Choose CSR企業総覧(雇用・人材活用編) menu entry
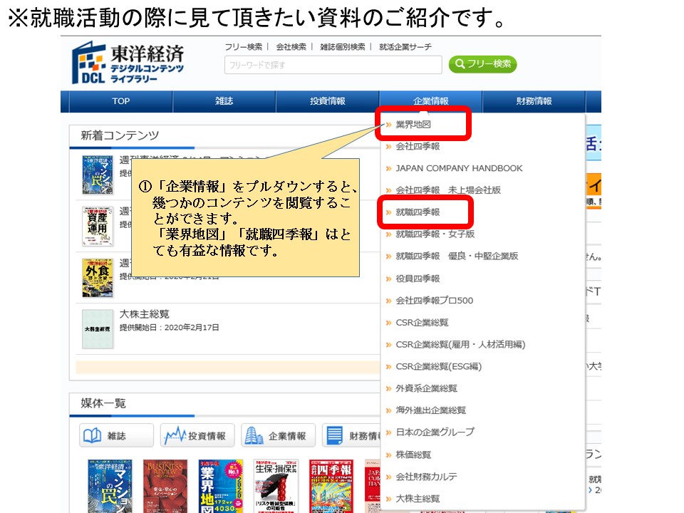The height and width of the screenshot is (513, 684). coord(460,344)
